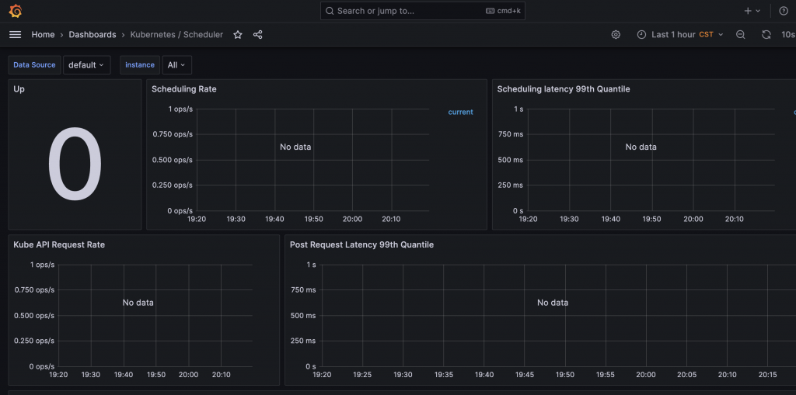Open the plus Add new menu
The image size is (796, 395).
(x=752, y=11)
